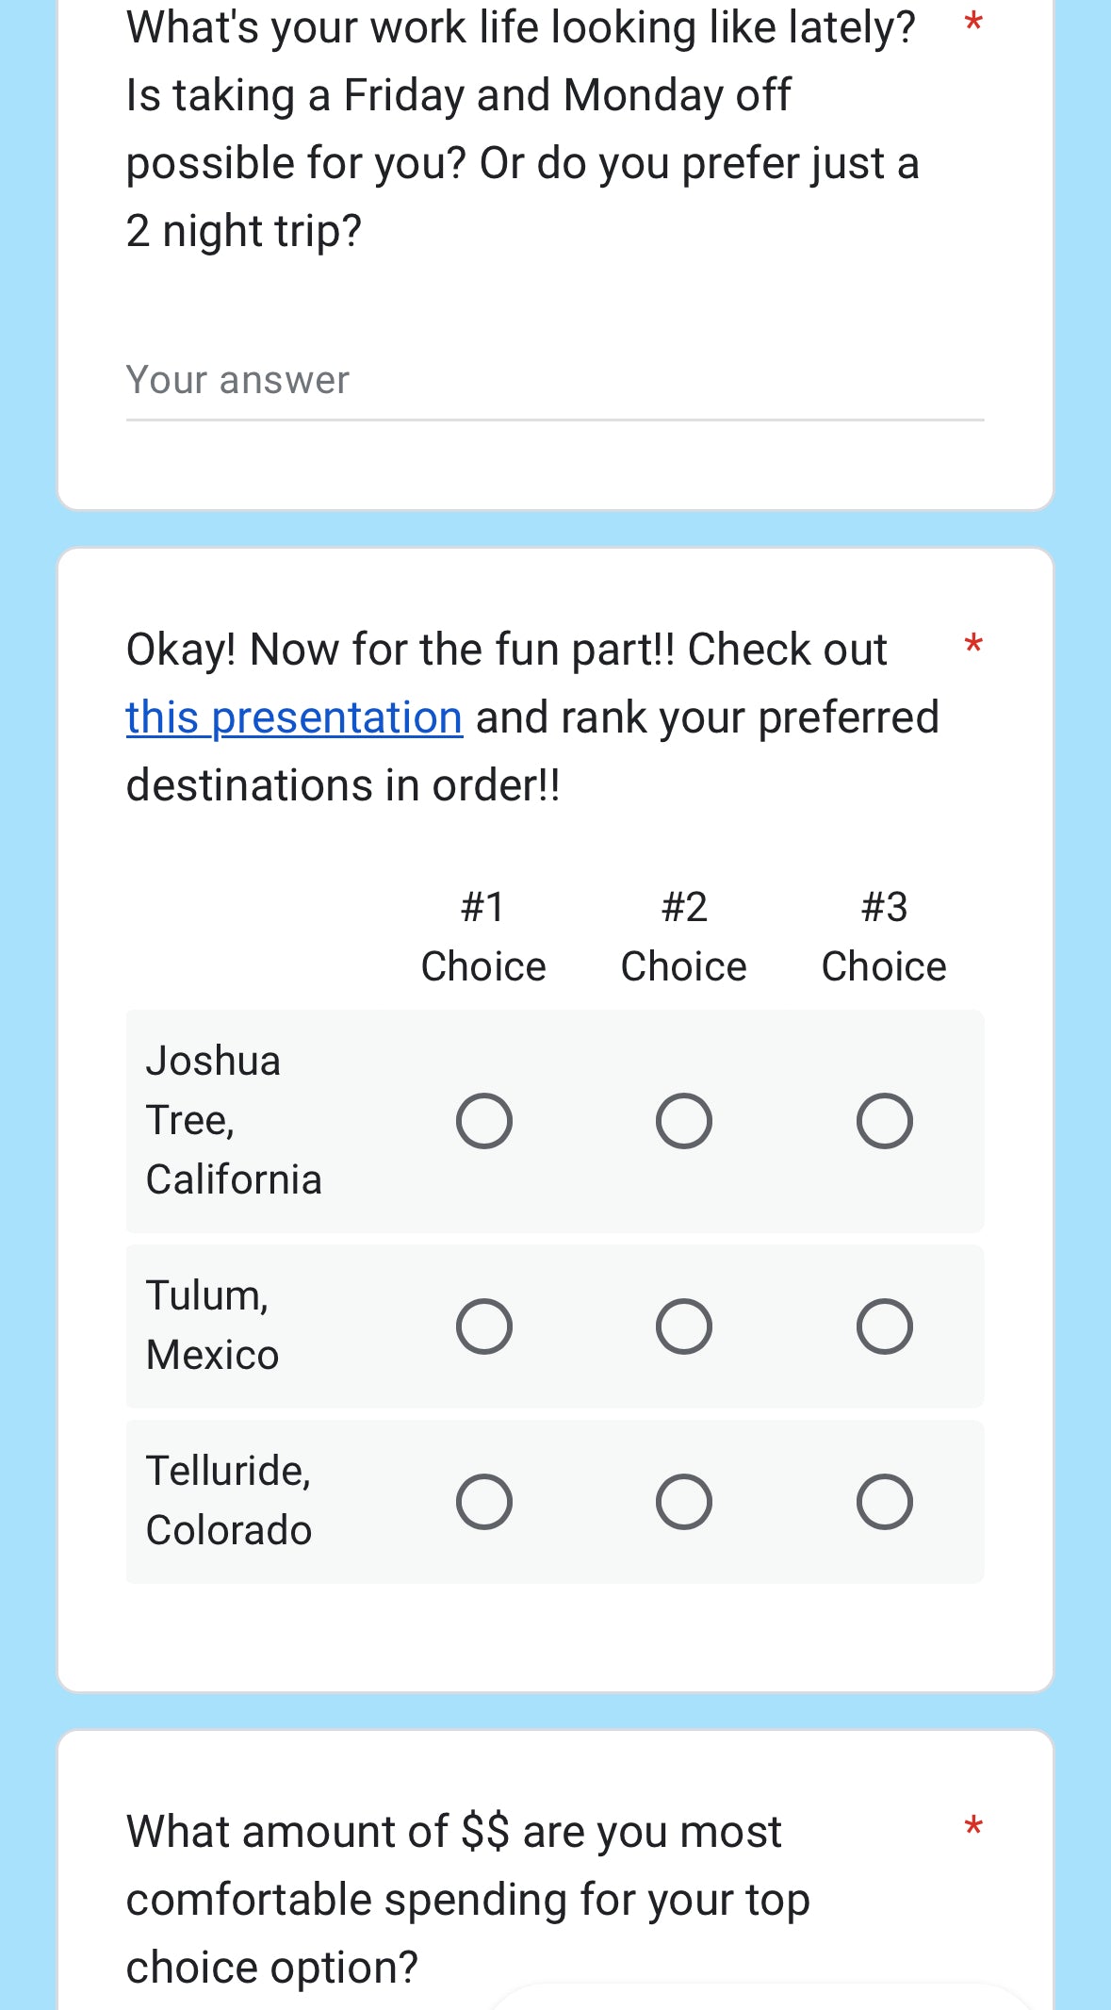Screen dimensions: 1111x2010
Task: Select #3 Choice for Joshua Tree, California
Action: click(x=884, y=1121)
